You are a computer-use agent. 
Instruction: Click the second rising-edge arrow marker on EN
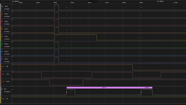click(x=141, y=92)
